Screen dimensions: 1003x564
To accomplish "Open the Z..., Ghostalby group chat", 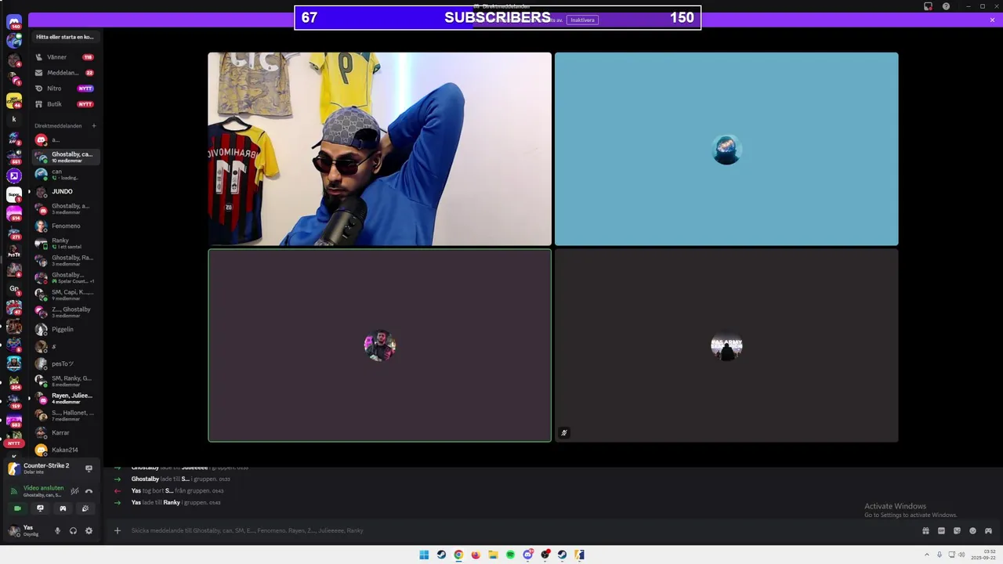I will click(65, 312).
